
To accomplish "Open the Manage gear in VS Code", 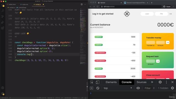I will point(3,94).
